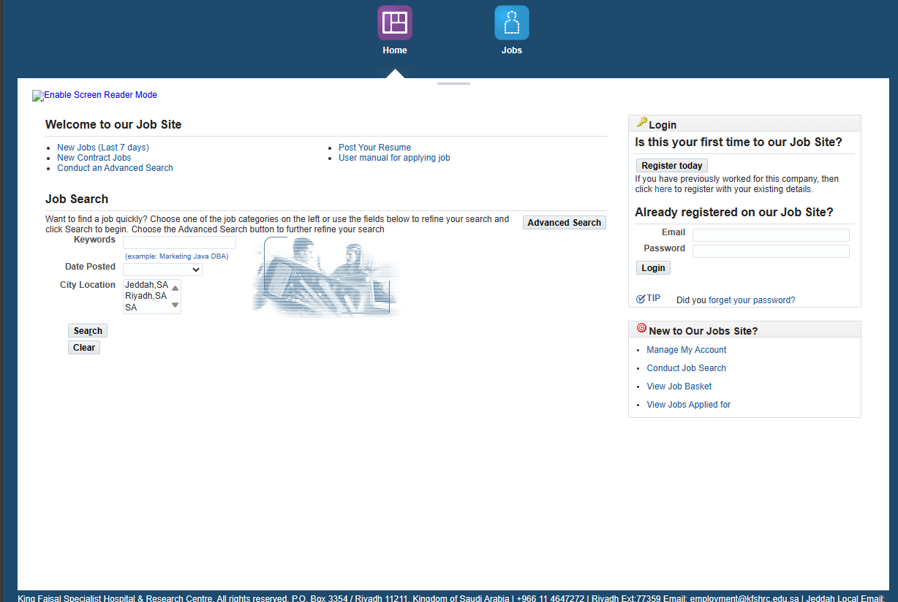Open the Date Posted dropdown

tap(162, 270)
